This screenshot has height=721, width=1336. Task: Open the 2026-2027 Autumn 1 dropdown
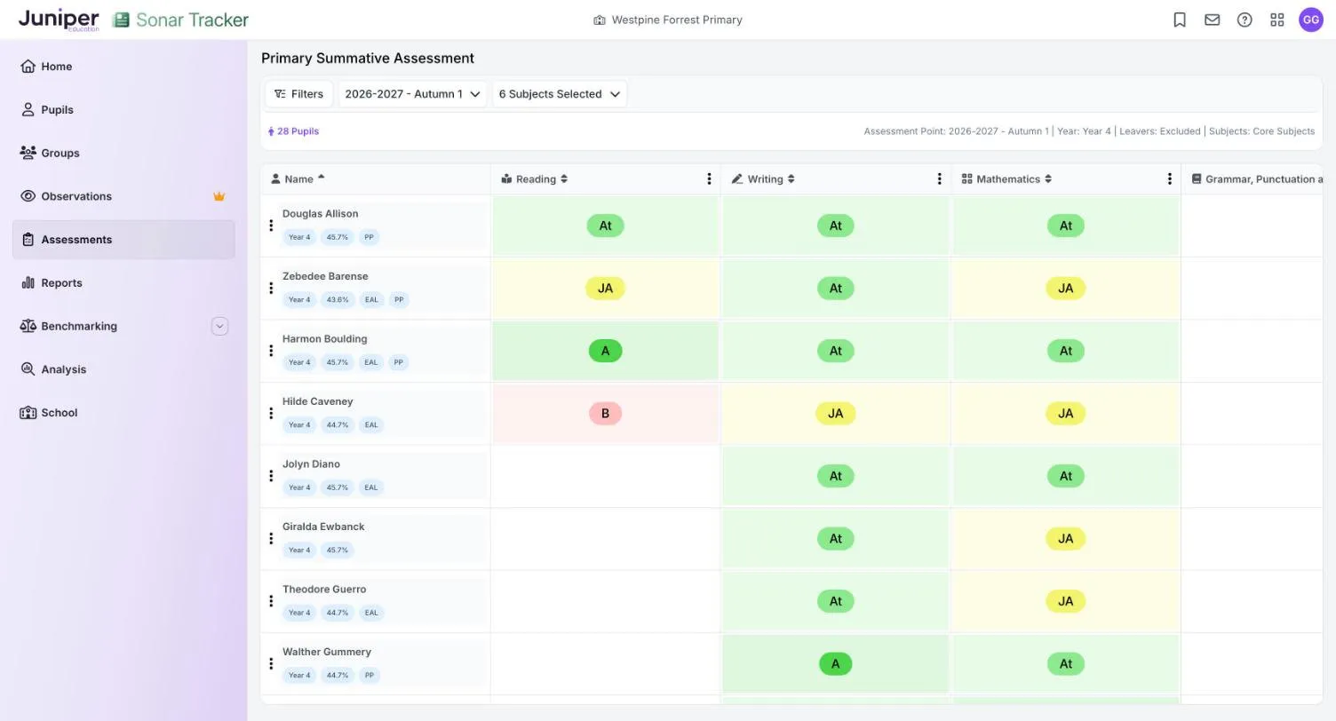[x=413, y=94]
